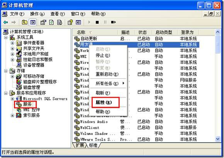Open the 所有任务(K) submenu
Image resolution: width=224 pixels, height=158 pixels.
108,83
